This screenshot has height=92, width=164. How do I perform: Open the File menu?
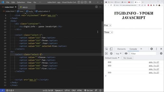tap(8, 2)
